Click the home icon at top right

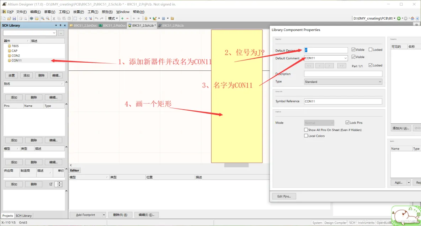(412, 18)
